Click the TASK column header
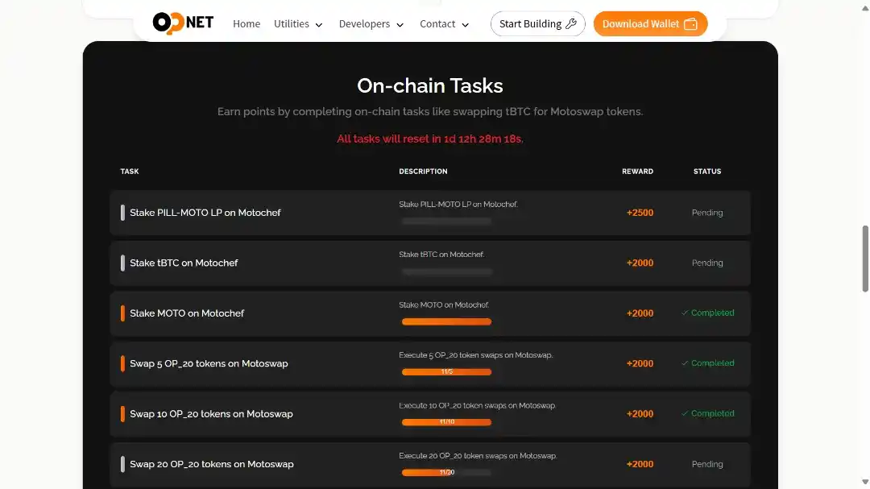The height and width of the screenshot is (489, 870). (130, 172)
